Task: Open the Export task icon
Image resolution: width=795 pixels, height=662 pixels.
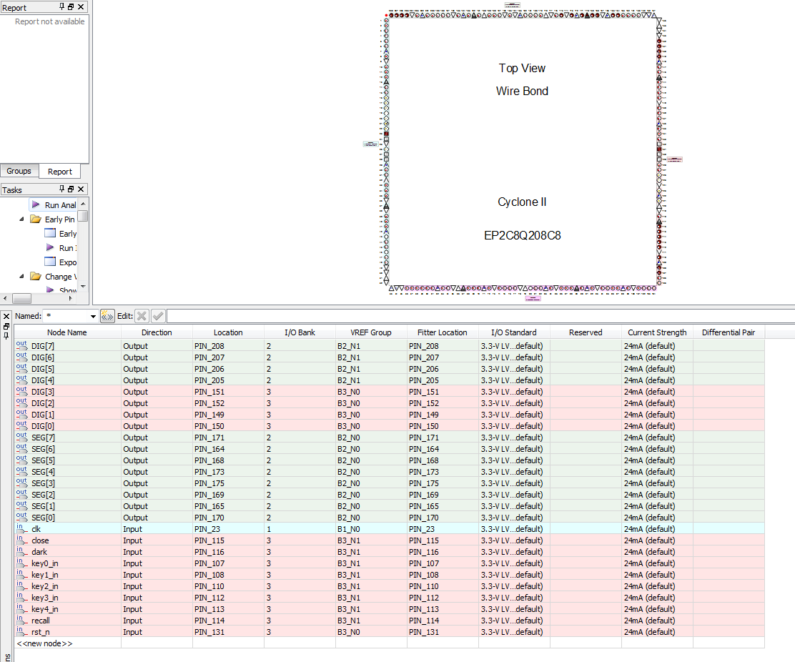Action: 50,262
